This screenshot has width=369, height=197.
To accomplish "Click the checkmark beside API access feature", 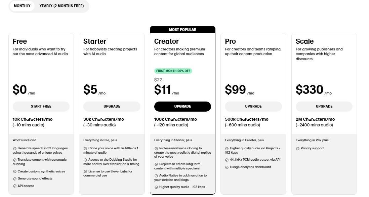I will [x=14, y=186].
